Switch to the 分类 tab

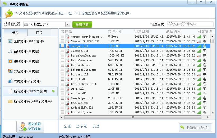tap(15, 33)
